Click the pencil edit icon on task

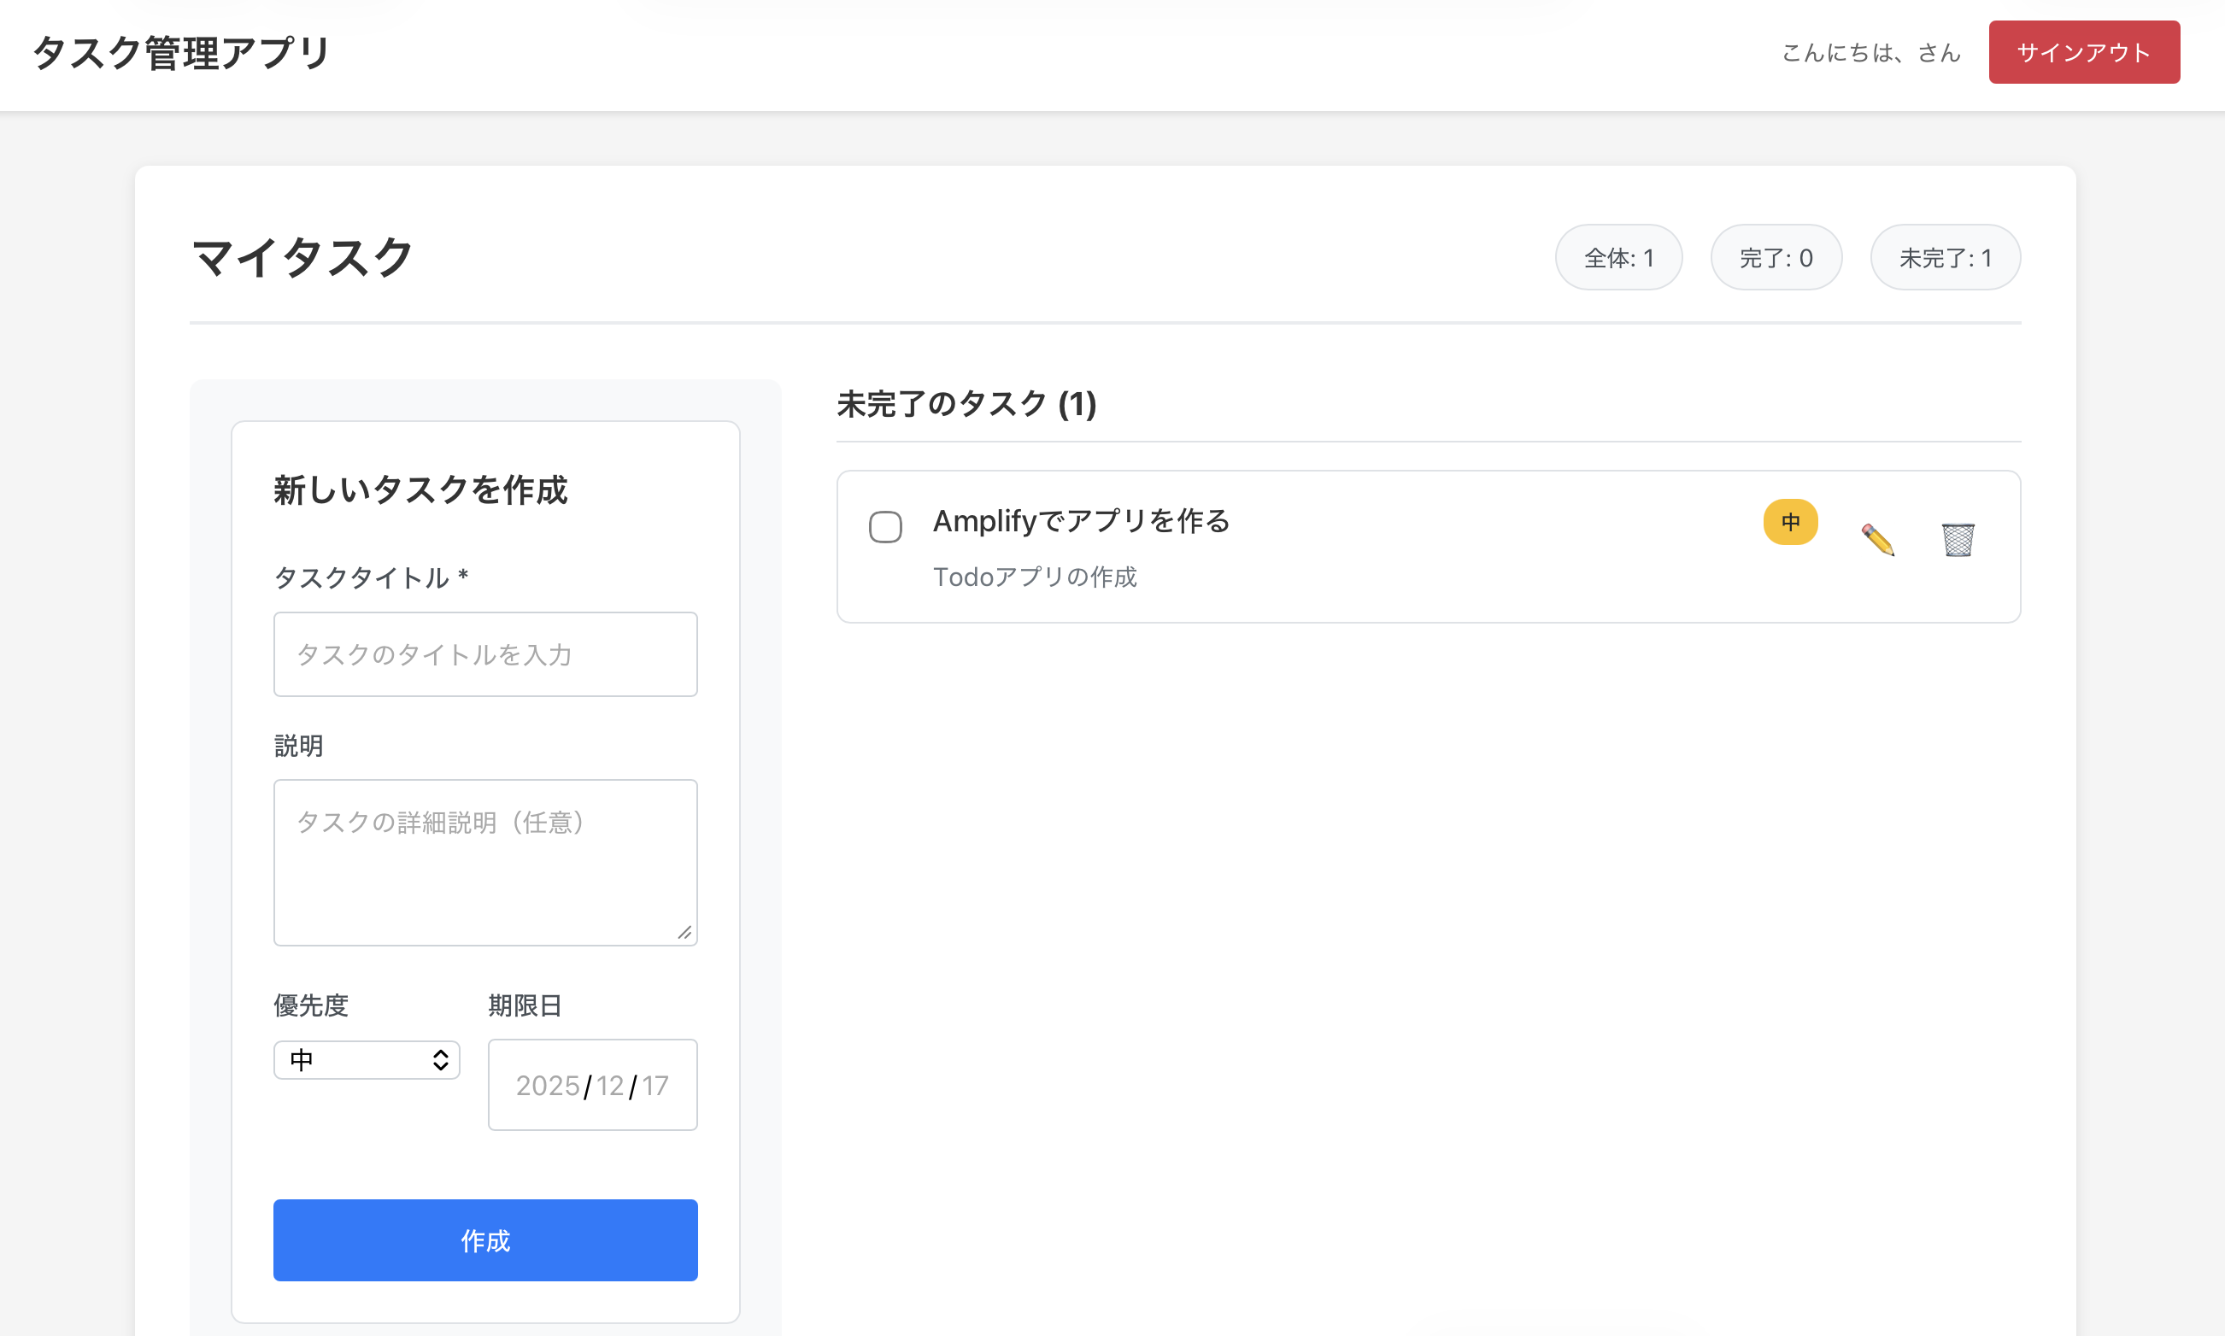[1877, 540]
